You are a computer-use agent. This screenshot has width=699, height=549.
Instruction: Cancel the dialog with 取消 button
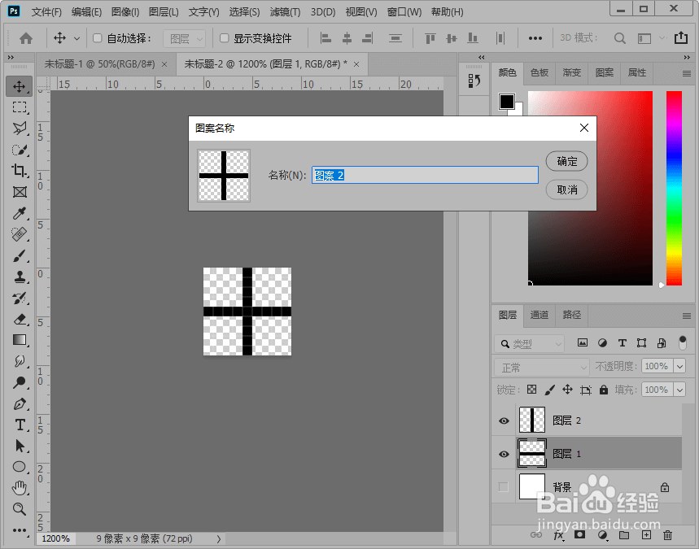[566, 190]
